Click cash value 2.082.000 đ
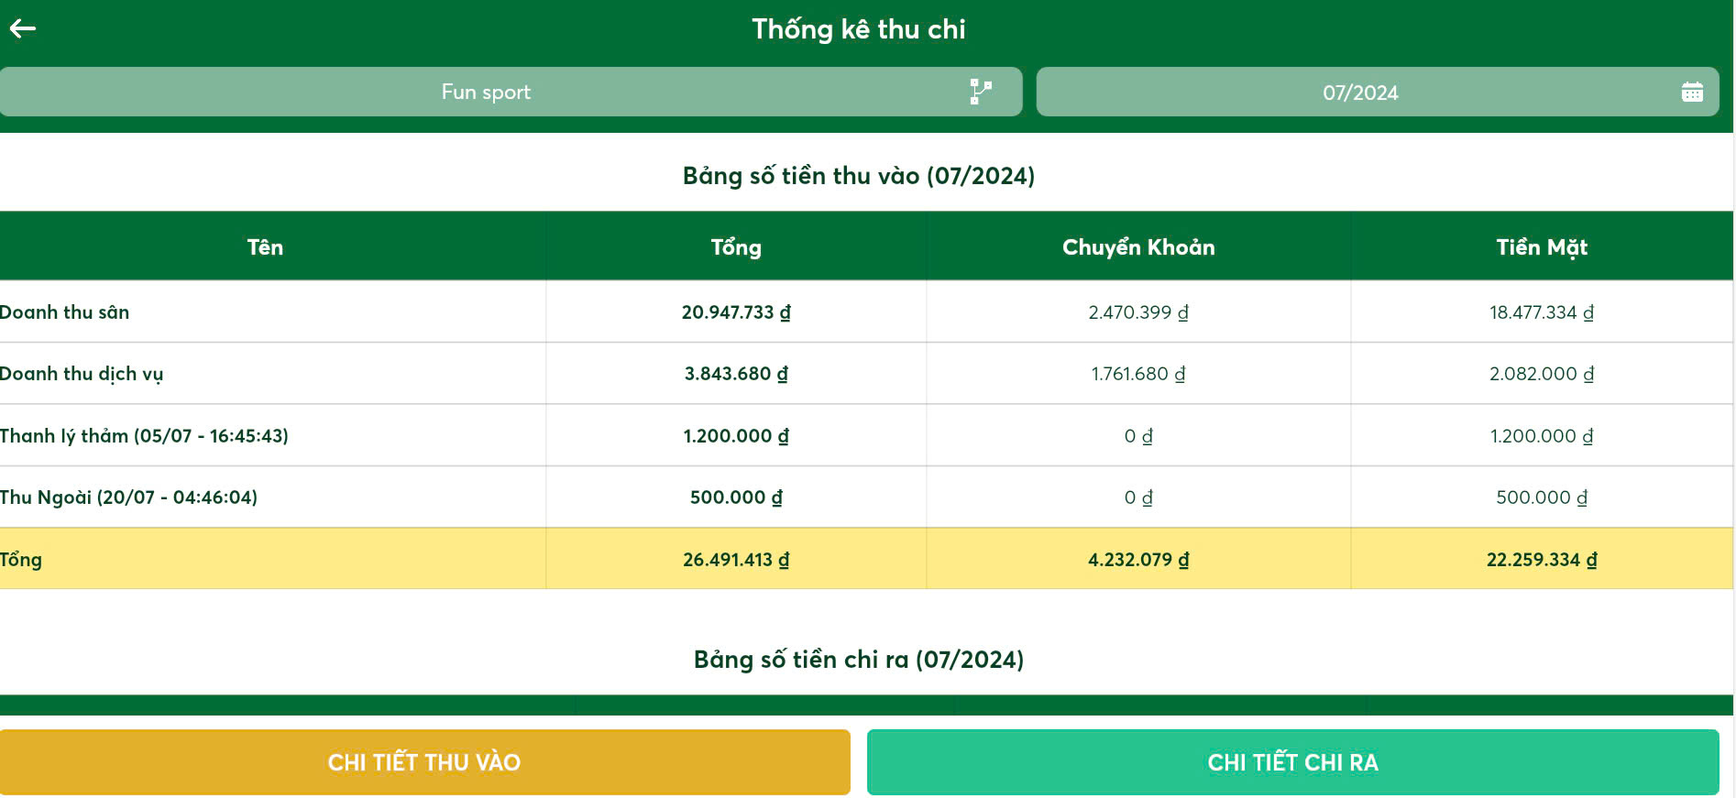 click(1542, 374)
